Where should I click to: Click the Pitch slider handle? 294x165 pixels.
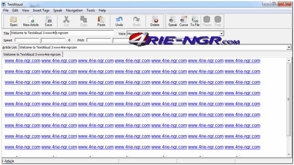coord(113,40)
